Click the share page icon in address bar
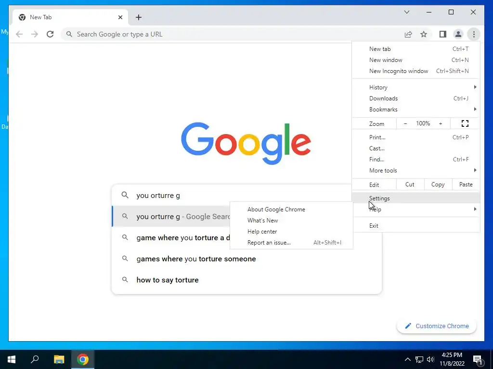 pos(408,34)
